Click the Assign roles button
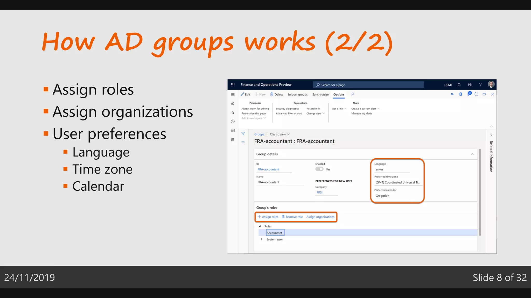 pos(268,217)
